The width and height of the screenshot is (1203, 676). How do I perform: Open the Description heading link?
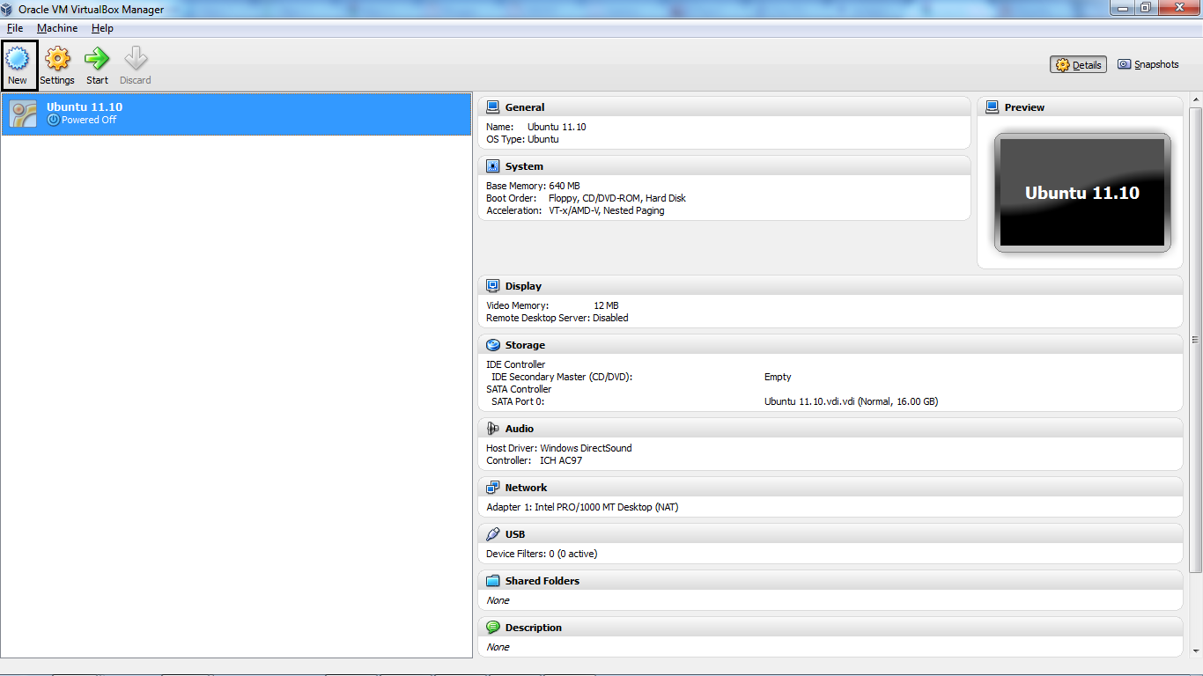[534, 628]
